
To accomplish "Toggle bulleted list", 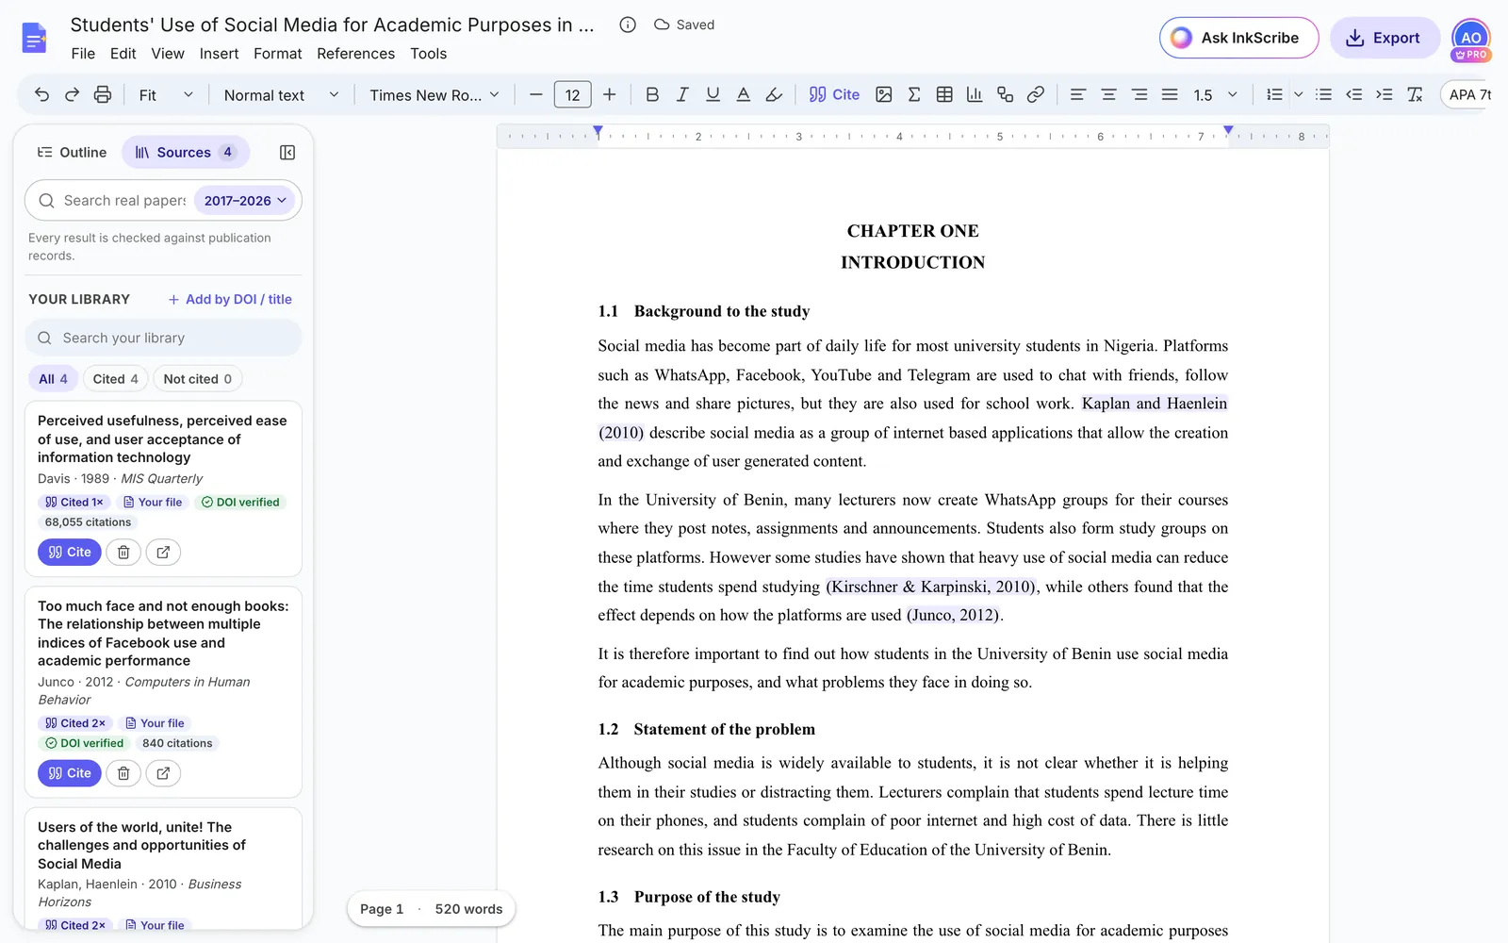I will click(1323, 94).
